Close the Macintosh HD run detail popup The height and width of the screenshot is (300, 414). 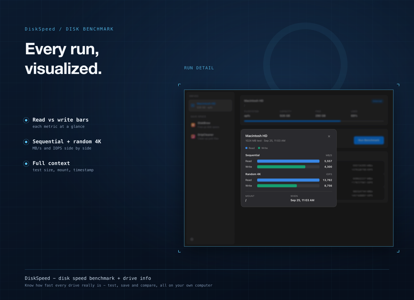point(329,136)
